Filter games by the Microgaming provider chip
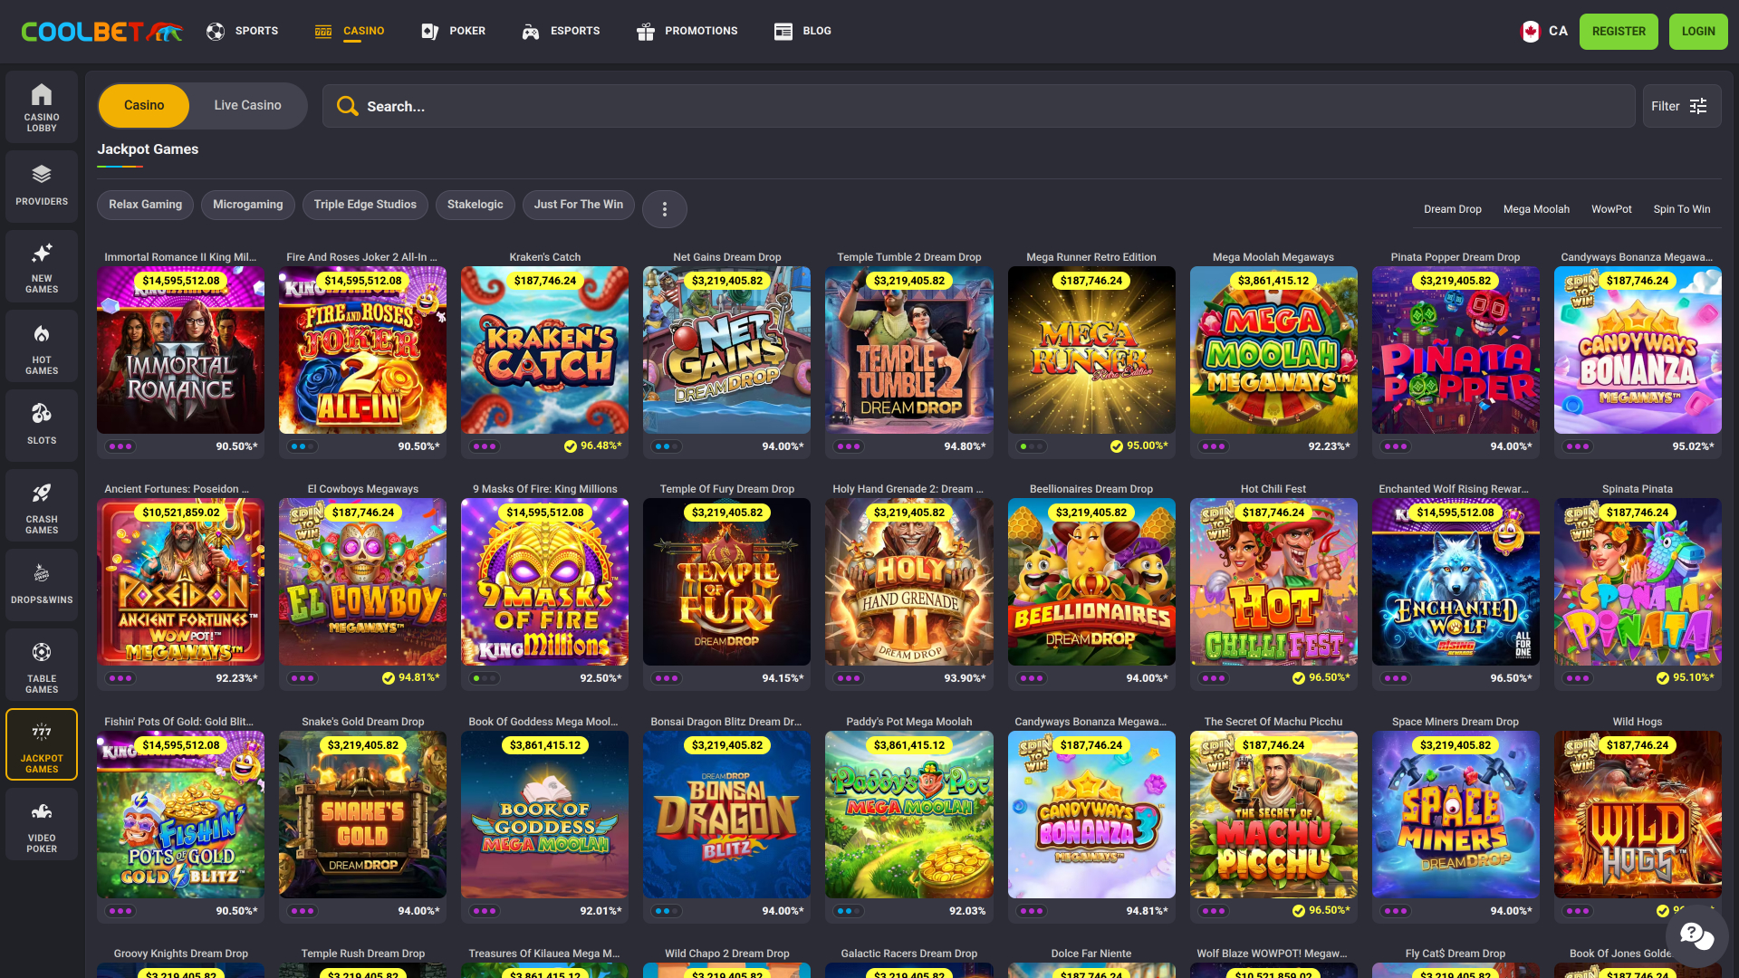The image size is (1739, 978). (247, 205)
